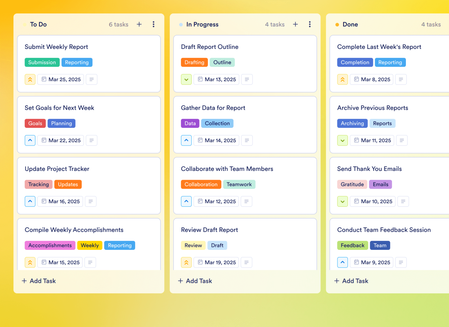Toggle the priority arrow on Set Goals for Next Week
449x327 pixels.
pyautogui.click(x=30, y=140)
